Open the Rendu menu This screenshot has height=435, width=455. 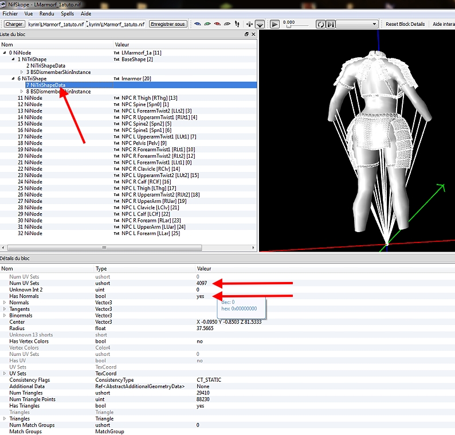tap(47, 14)
